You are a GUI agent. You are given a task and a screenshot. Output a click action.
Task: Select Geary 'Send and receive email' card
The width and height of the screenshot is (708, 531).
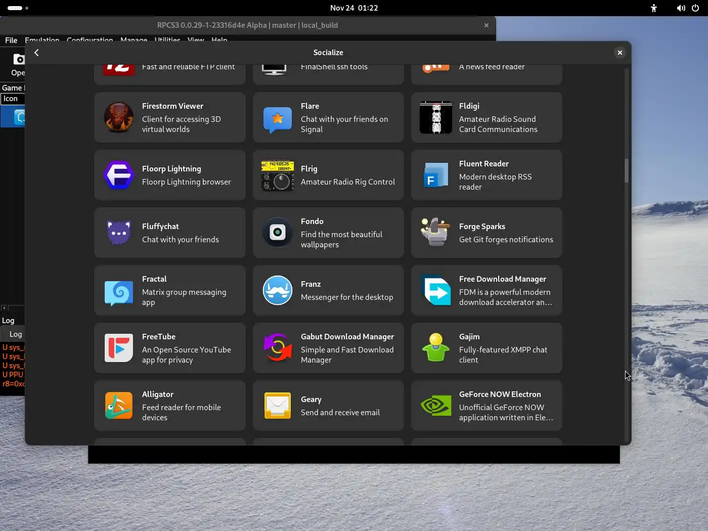coord(328,406)
